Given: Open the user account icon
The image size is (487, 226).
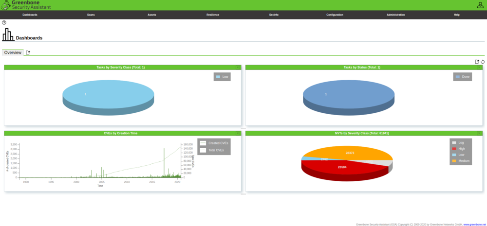Looking at the screenshot, I should [x=480, y=5].
